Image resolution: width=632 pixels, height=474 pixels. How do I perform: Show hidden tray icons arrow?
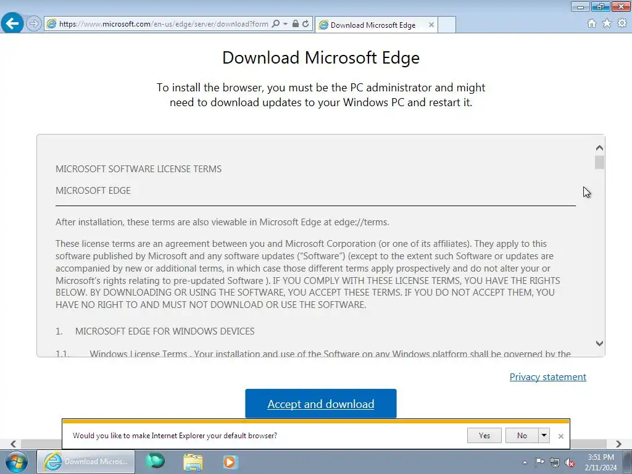[525, 462]
